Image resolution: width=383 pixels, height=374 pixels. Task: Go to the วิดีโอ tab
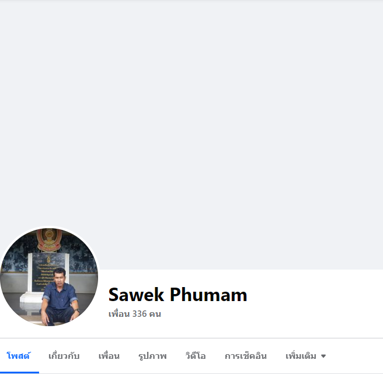tap(196, 356)
